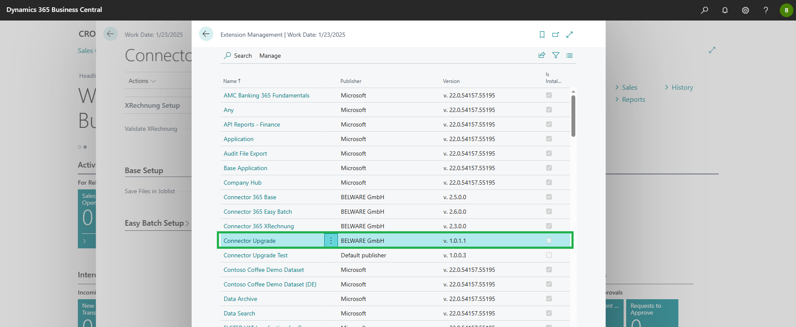Toggle Is Installed checkbox for Any
The width and height of the screenshot is (796, 327).
(549, 110)
